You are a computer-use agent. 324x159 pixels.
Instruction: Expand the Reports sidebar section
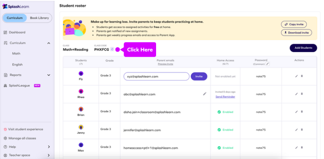[x=49, y=75]
